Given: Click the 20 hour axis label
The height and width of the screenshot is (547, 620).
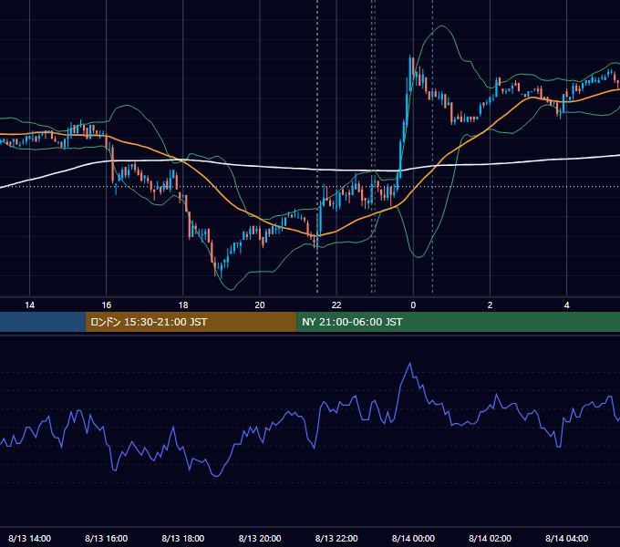Looking at the screenshot, I should pos(260,305).
